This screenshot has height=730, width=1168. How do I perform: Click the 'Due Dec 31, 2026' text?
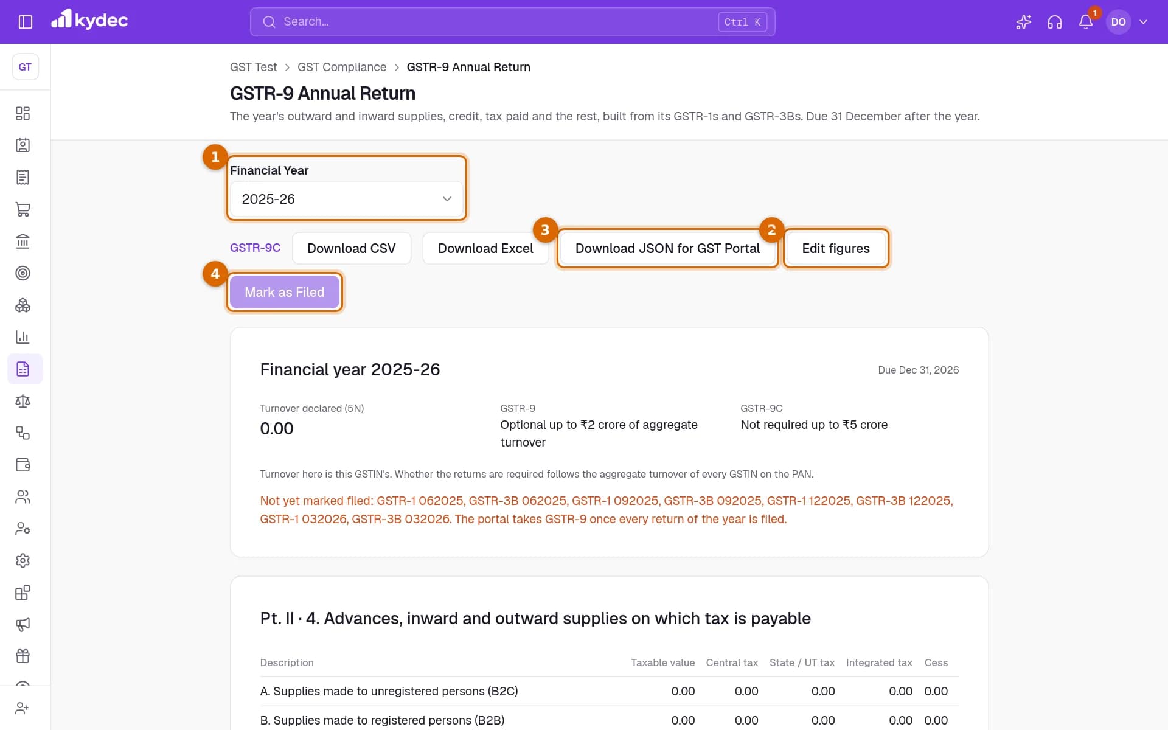coord(918,370)
